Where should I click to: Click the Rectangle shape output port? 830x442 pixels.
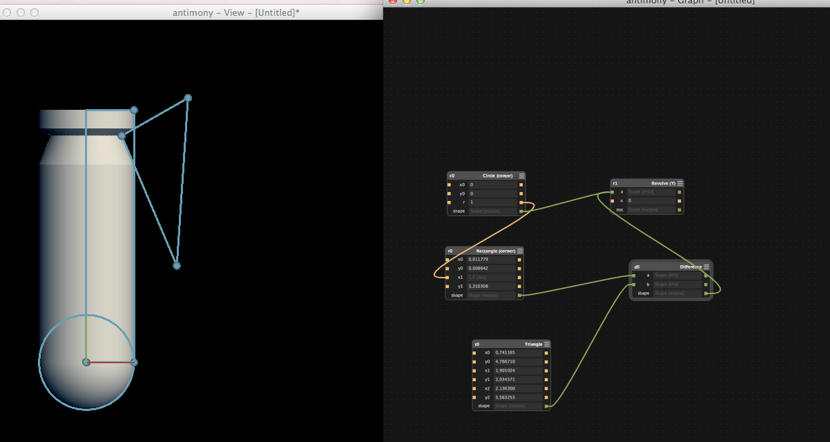[x=519, y=295]
